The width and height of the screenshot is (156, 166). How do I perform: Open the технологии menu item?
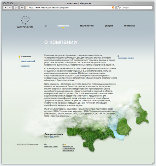(x=87, y=26)
